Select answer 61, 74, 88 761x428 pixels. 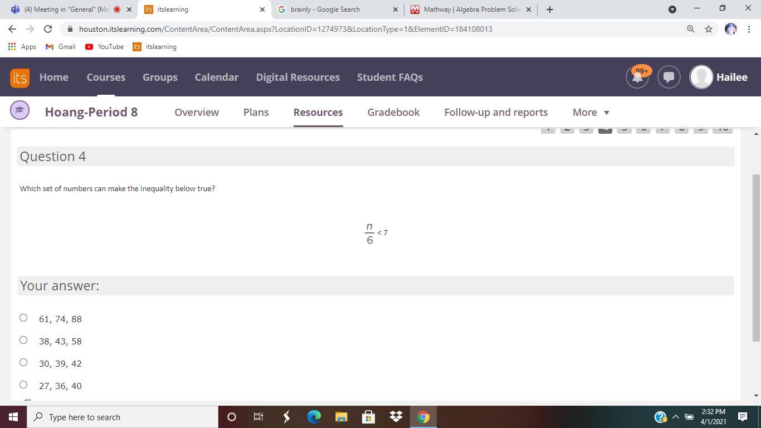coord(23,318)
